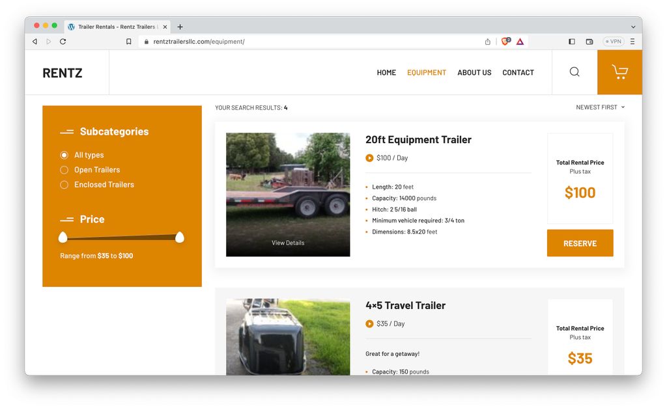The width and height of the screenshot is (667, 408).
Task: Switch to the Trailer Rentals browser tab
Action: click(x=117, y=27)
